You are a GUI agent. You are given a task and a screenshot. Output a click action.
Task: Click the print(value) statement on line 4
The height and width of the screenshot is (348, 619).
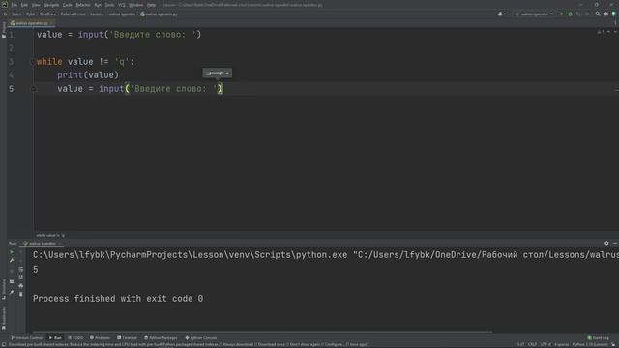88,75
